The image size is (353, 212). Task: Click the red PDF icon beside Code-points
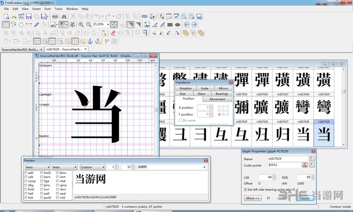[305, 165]
